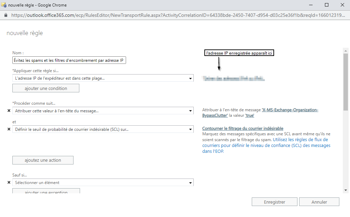Click into the Nom rule name field
Screen dimensions: 350x217
[x=69, y=60]
